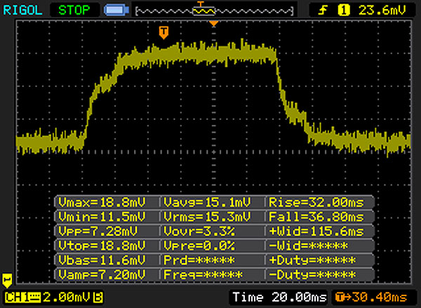Click the Rise=32.00ms measurement

click(x=316, y=202)
